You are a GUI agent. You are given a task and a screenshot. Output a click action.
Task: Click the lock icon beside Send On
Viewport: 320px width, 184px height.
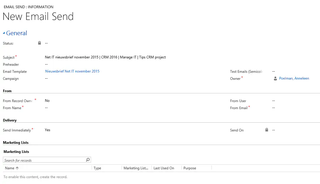coord(267,130)
